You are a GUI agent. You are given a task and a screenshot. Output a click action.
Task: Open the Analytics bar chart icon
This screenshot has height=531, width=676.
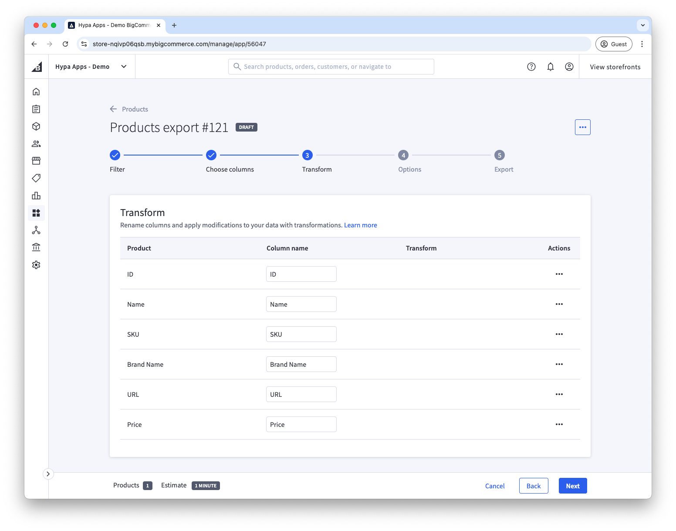(x=36, y=196)
